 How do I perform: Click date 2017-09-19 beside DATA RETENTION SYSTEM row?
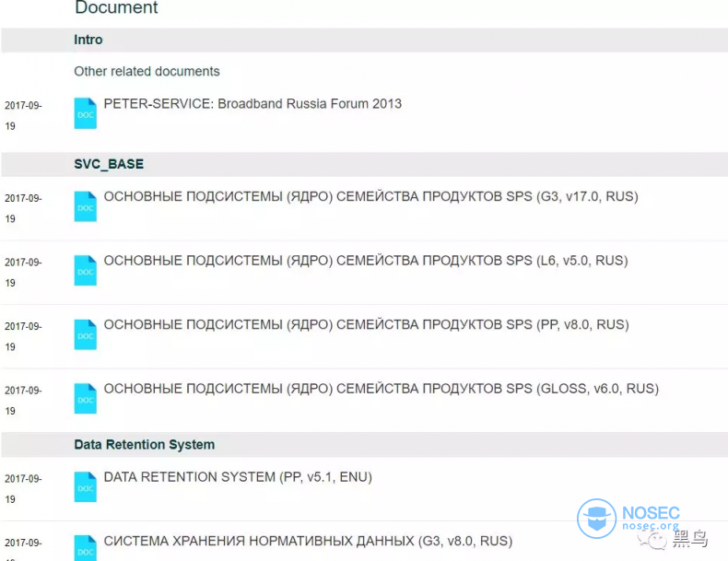point(23,488)
